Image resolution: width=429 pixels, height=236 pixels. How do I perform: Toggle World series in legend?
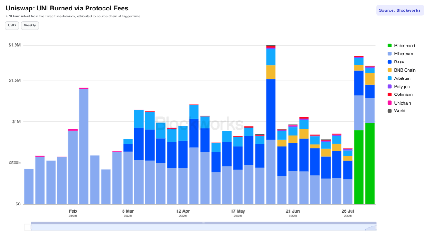tap(396, 111)
